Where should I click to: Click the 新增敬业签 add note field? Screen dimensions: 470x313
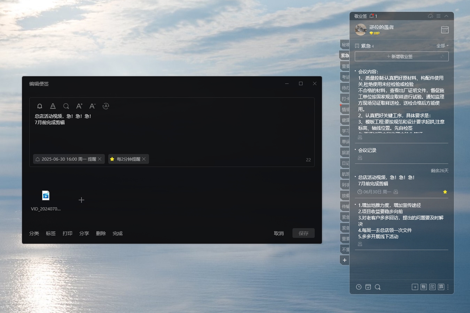click(x=401, y=56)
